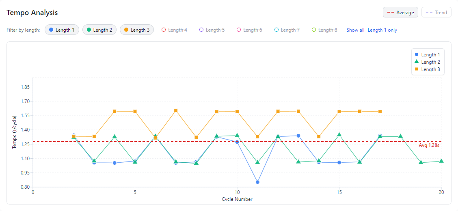The height and width of the screenshot is (211, 458).
Task: Click the Length 1 only link
Action: point(382,30)
